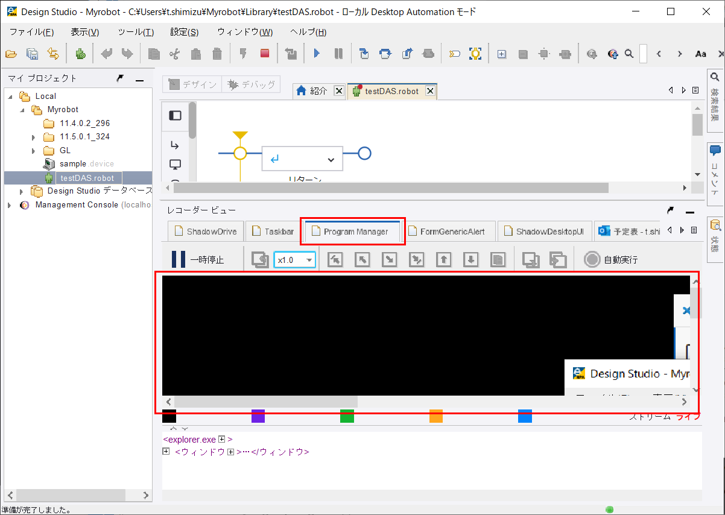The image size is (725, 515).
Task: Switch to the FormGenericAlert tab
Action: [449, 232]
